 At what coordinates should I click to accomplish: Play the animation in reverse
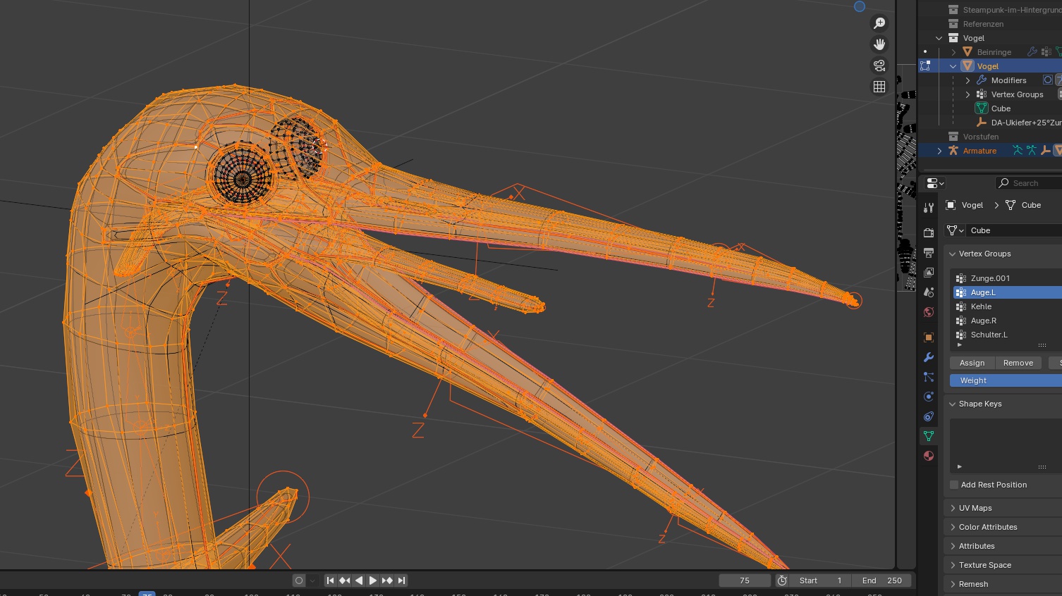coord(358,581)
